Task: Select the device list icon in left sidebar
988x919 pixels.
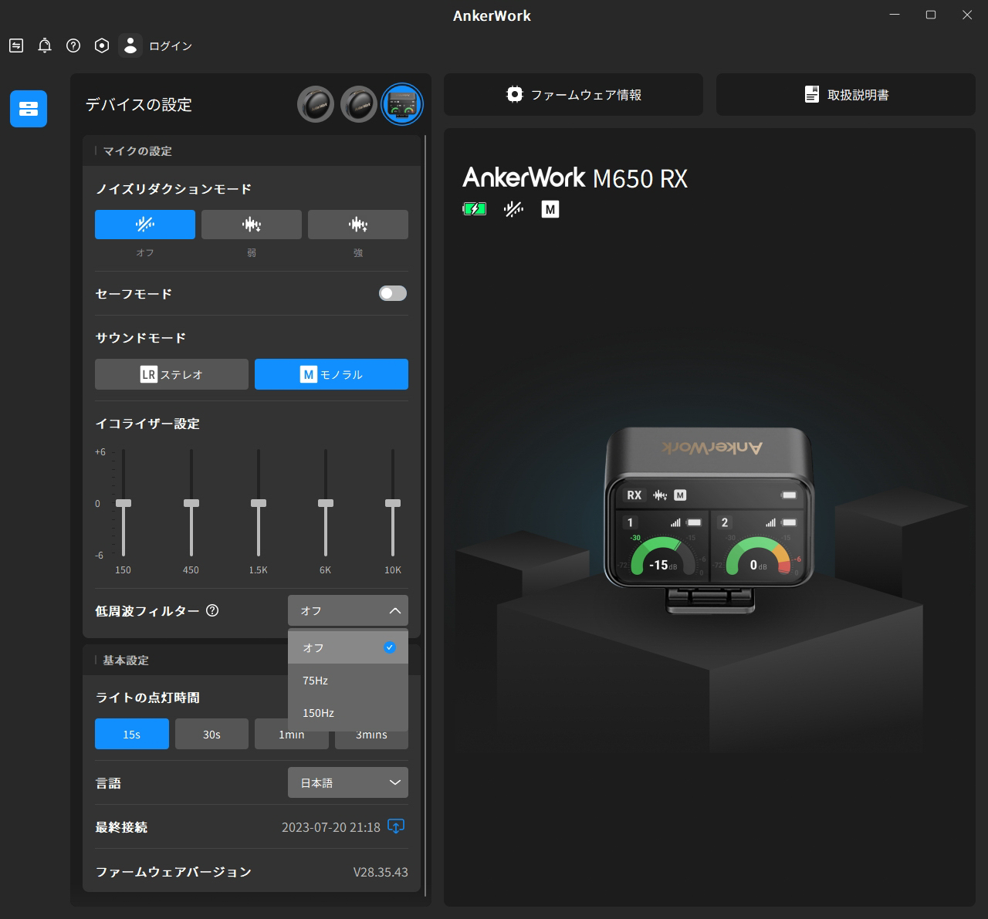Action: click(x=29, y=109)
